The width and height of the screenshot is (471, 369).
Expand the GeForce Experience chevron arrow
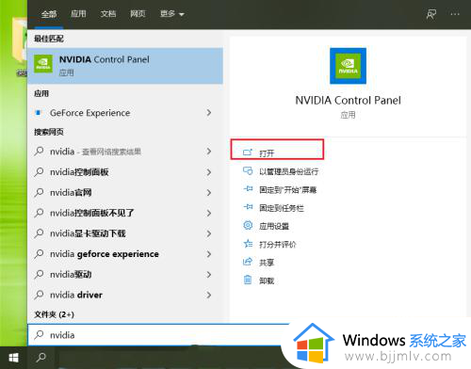click(209, 113)
